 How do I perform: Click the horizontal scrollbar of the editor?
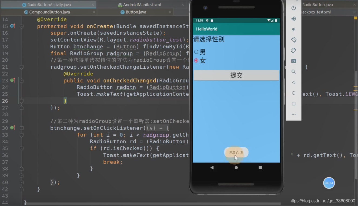(152, 204)
